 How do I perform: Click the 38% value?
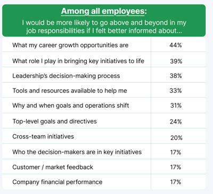coord(176,76)
